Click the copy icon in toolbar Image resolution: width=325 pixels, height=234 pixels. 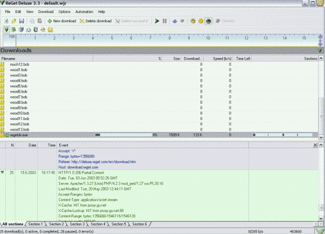tap(32, 21)
